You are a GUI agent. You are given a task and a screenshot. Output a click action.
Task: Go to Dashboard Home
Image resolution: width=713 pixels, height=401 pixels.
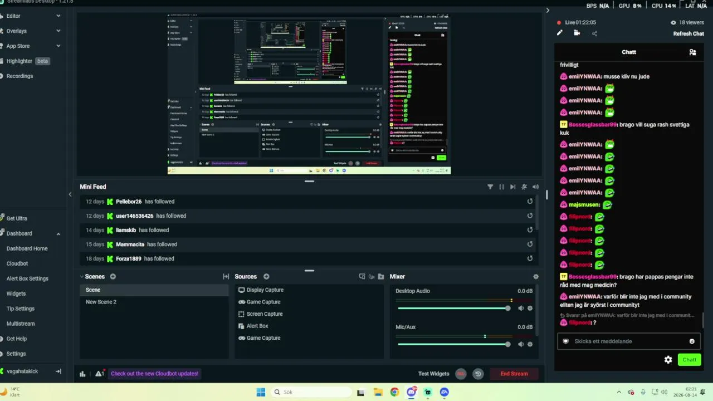[x=27, y=248]
